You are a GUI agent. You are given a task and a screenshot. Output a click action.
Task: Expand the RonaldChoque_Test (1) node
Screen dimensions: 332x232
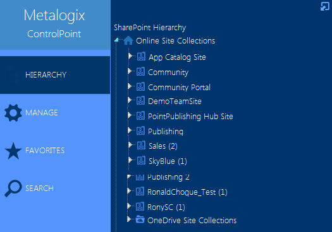(x=129, y=191)
